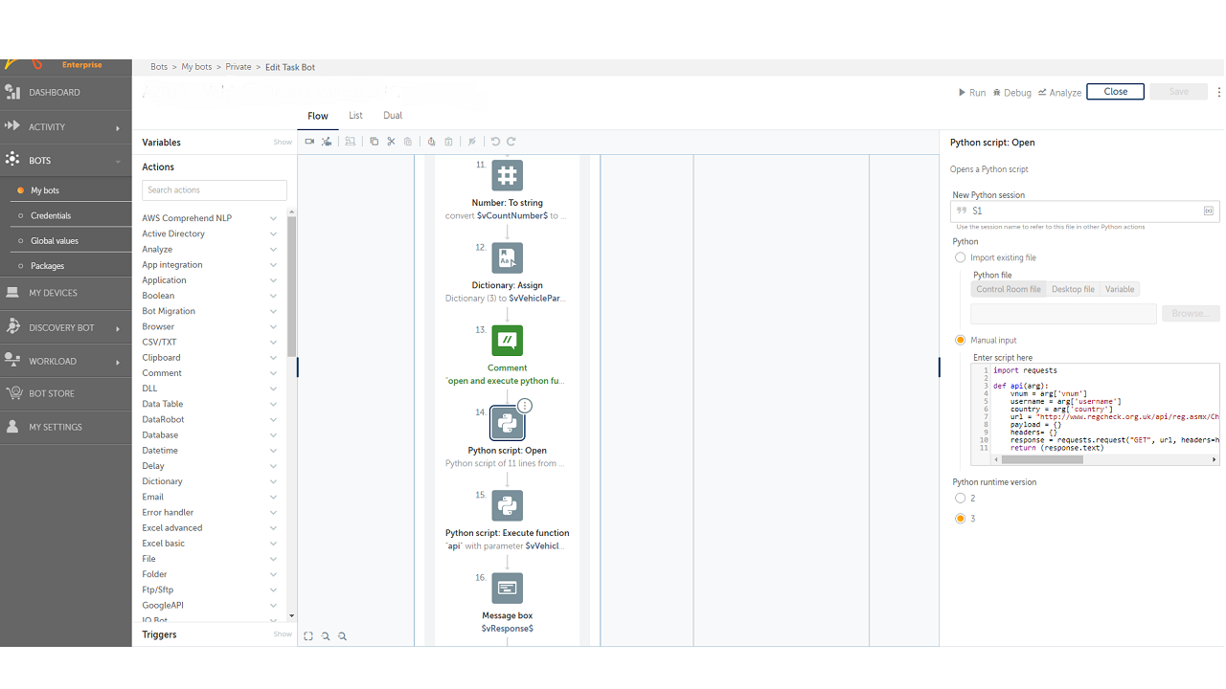Select the Number: To string action icon
The width and height of the screenshot is (1226, 689).
(508, 175)
